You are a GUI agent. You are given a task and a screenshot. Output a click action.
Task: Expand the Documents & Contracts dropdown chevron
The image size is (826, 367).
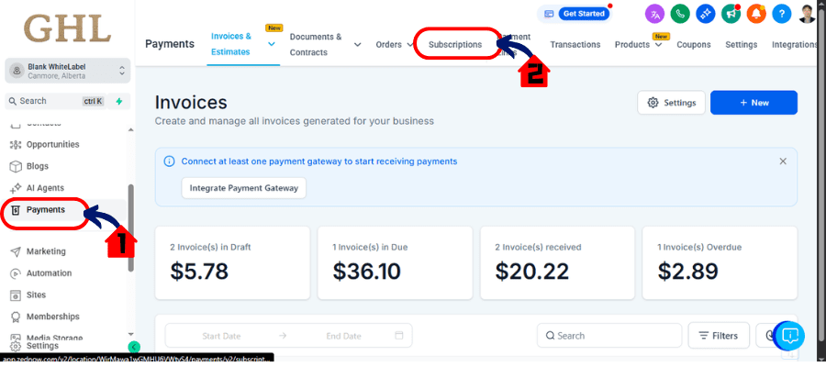pos(357,45)
